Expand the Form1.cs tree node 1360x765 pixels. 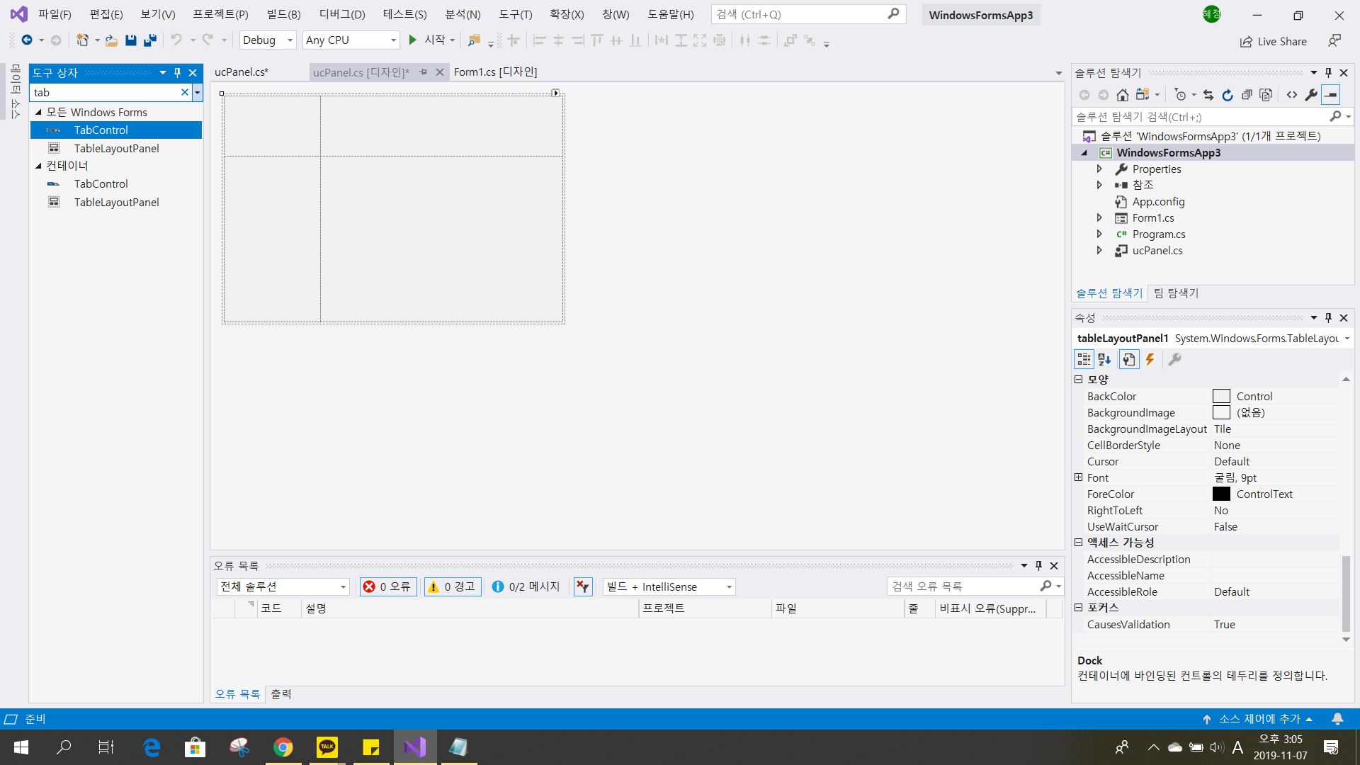[x=1099, y=218]
